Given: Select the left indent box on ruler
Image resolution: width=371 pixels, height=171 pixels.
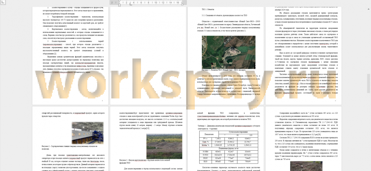Looking at the screenshot, I should [x=119, y=5].
